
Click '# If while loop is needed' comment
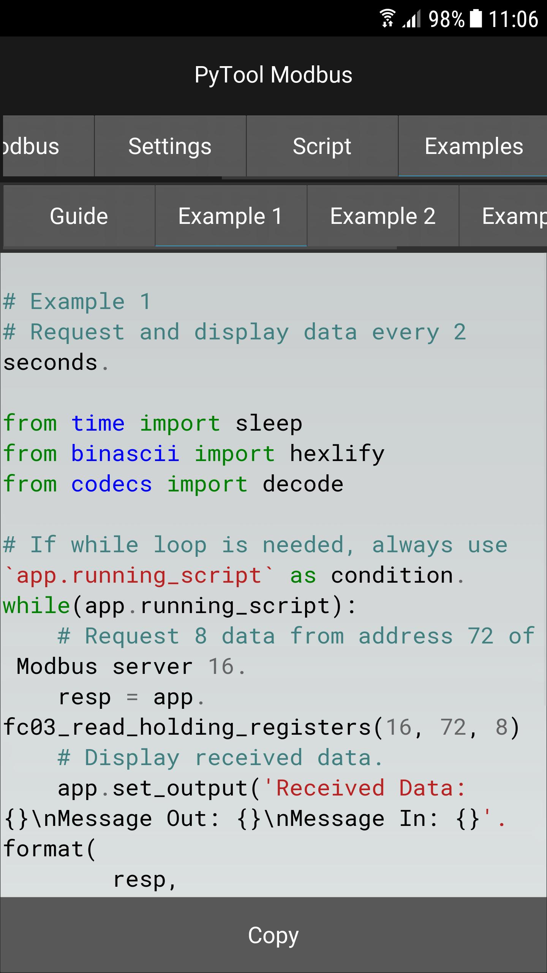tap(179, 545)
